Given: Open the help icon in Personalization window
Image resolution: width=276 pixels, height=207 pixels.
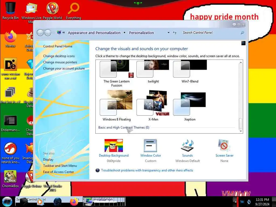Looking at the screenshot, I should 243,43.
